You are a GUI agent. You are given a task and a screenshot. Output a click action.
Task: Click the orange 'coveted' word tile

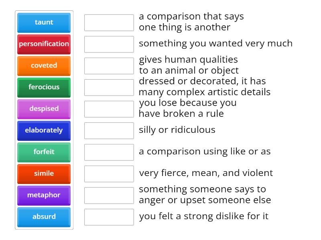coord(44,66)
